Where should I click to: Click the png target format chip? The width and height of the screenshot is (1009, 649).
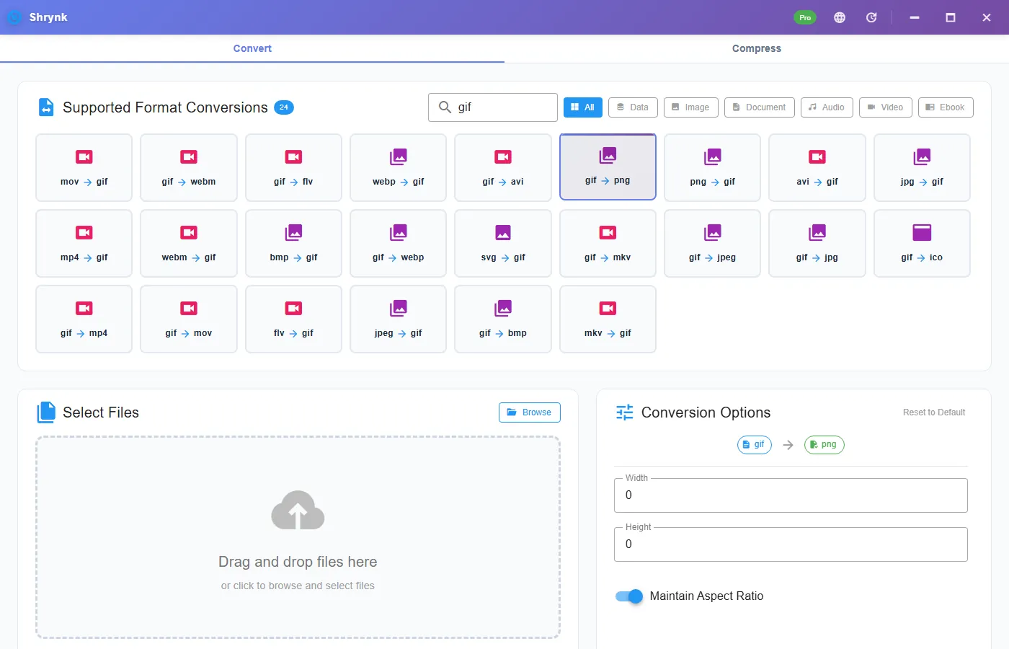824,445
